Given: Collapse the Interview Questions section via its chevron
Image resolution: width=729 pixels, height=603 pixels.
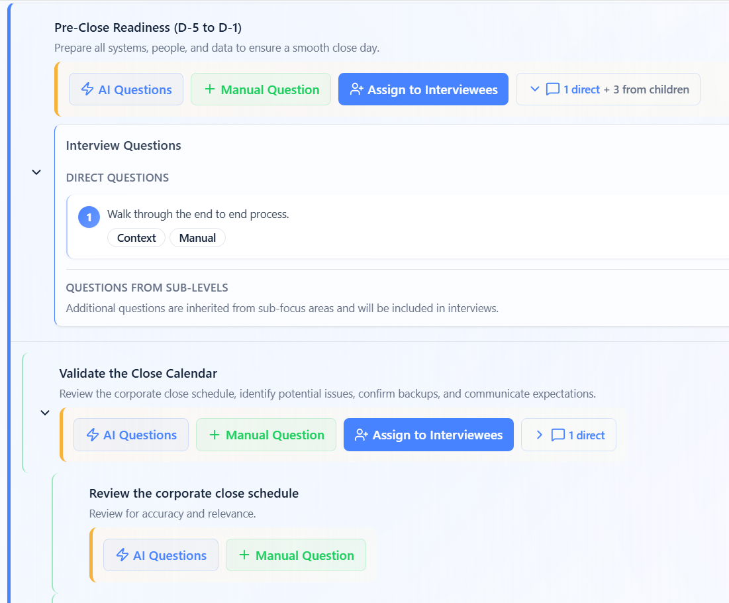Looking at the screenshot, I should coord(36,172).
